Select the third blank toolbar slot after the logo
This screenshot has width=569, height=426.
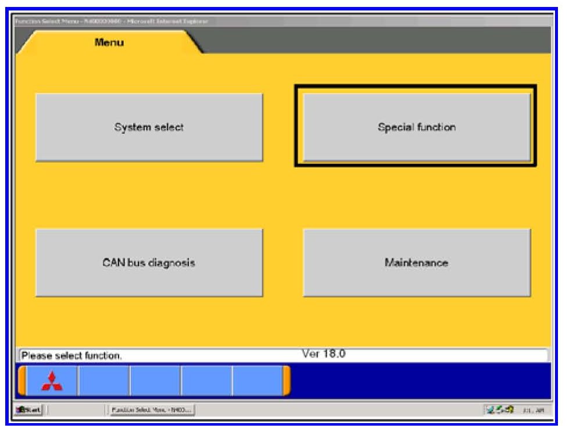pos(206,381)
